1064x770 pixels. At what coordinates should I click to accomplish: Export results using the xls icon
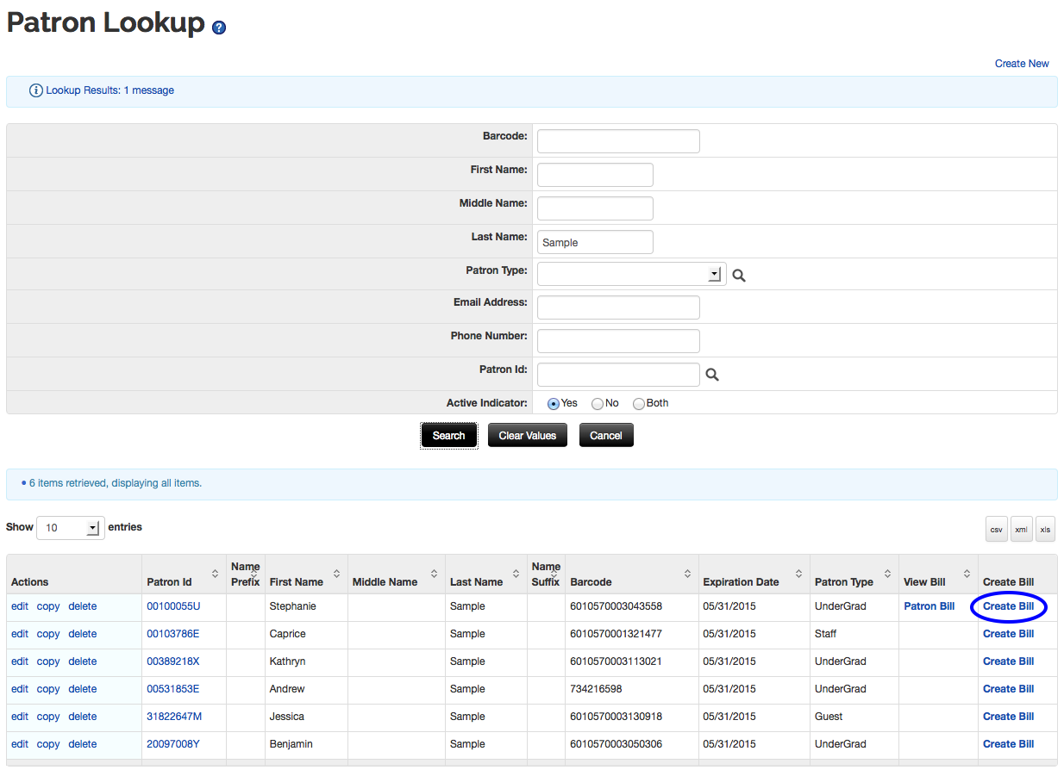pyautogui.click(x=1045, y=529)
